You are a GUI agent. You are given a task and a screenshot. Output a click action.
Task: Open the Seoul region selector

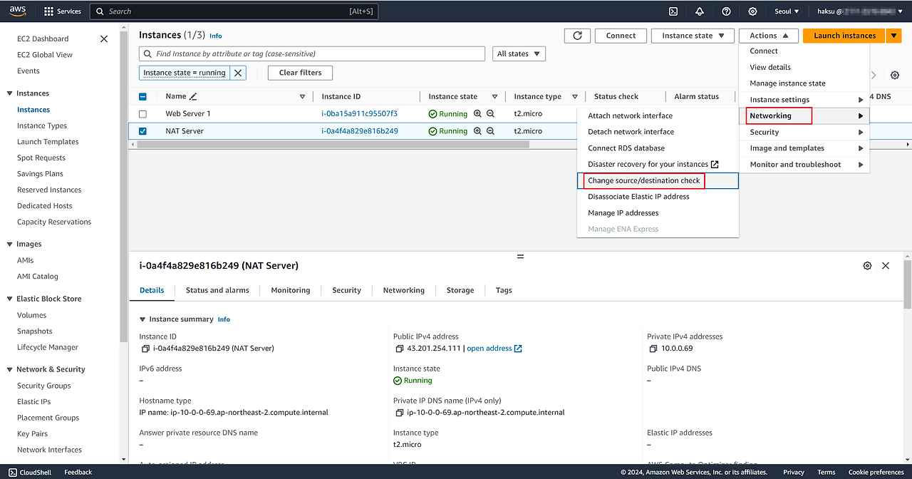pyautogui.click(x=787, y=11)
